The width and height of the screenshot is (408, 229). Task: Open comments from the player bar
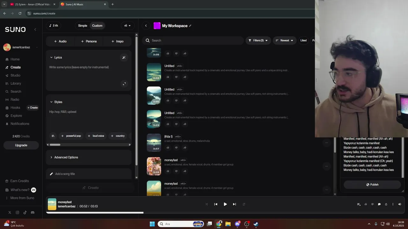(379, 204)
